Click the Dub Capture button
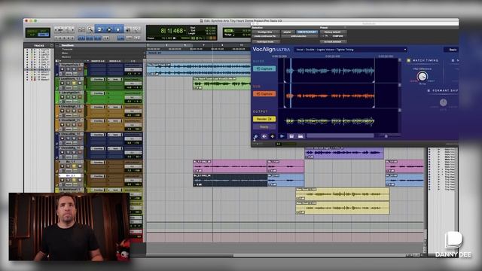This screenshot has width=482, height=271. click(264, 93)
